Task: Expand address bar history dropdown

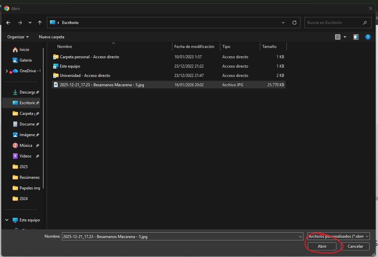Action: pos(283,23)
